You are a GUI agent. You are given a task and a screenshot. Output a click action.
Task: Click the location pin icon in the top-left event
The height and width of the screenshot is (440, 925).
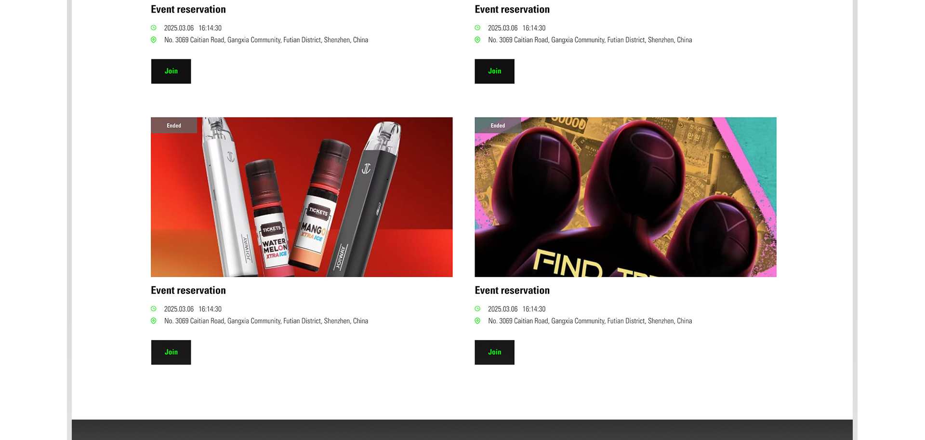(x=154, y=40)
